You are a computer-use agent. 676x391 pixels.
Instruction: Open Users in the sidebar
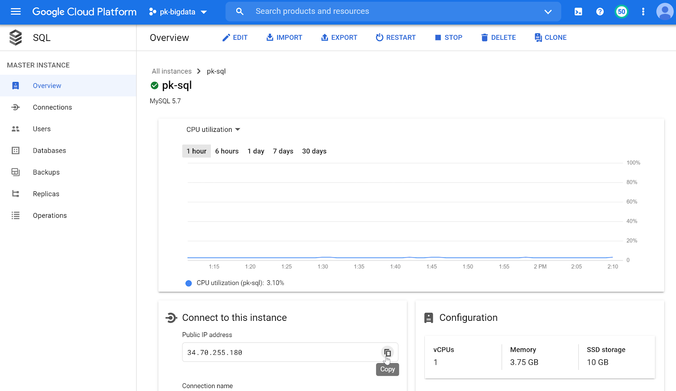point(68,129)
